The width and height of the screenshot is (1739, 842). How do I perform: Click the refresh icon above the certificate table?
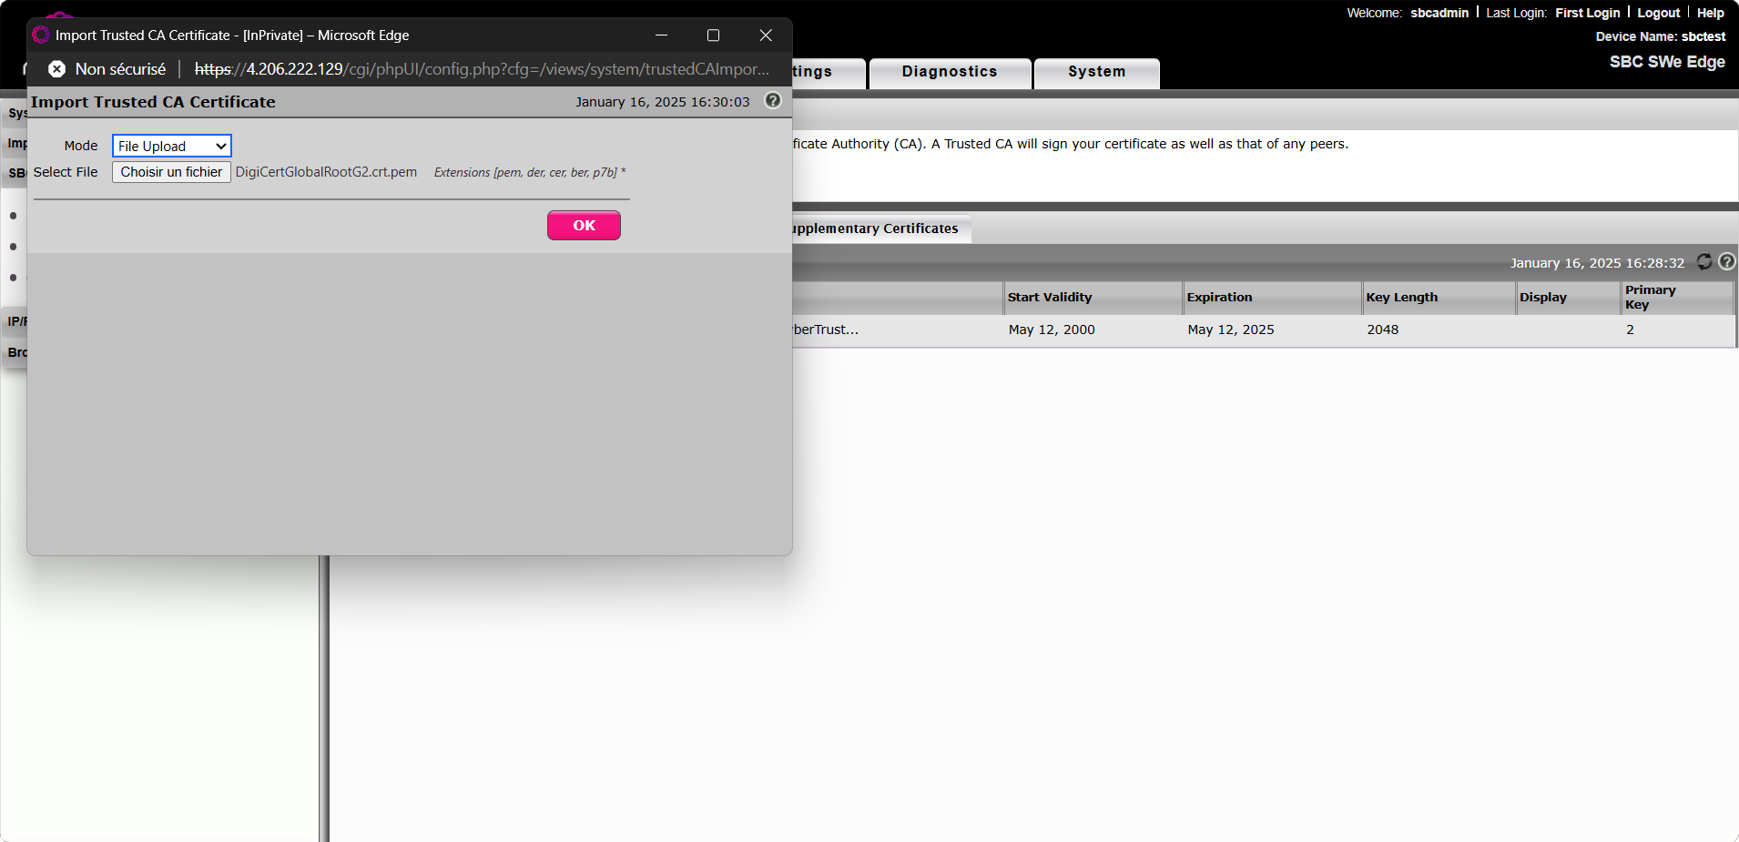click(x=1703, y=262)
